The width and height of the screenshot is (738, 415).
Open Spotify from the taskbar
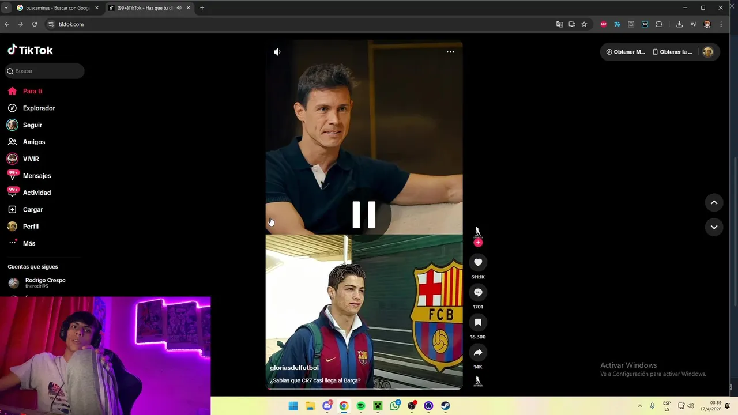pyautogui.click(x=361, y=406)
